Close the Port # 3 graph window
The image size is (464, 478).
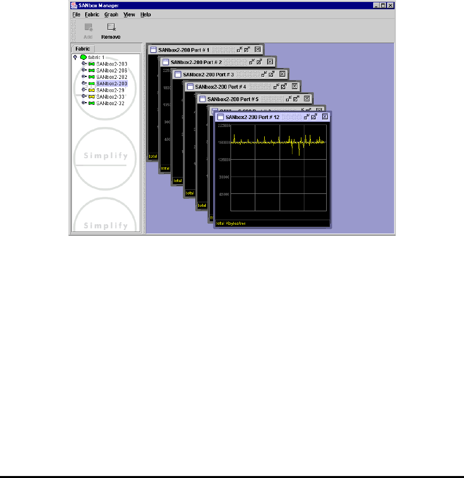click(282, 74)
